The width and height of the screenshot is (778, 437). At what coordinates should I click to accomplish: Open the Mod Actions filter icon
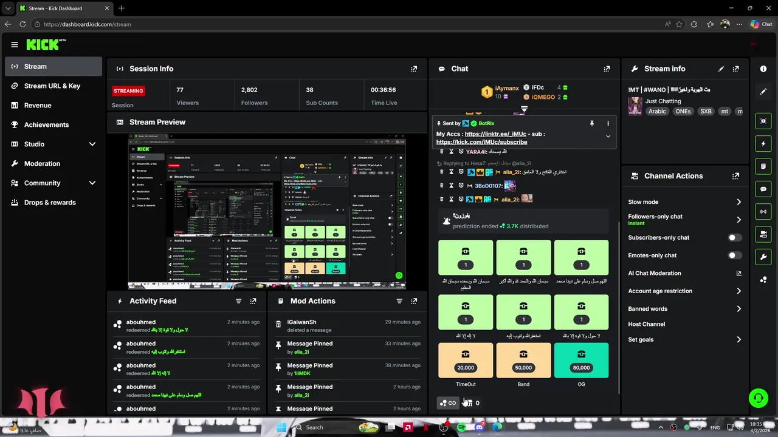[x=399, y=301]
